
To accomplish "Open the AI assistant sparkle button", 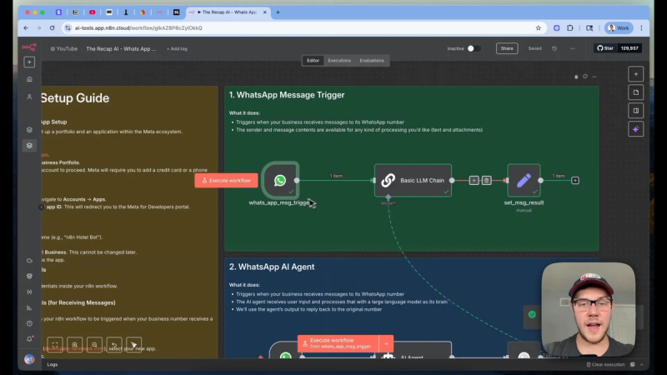I will (636, 129).
